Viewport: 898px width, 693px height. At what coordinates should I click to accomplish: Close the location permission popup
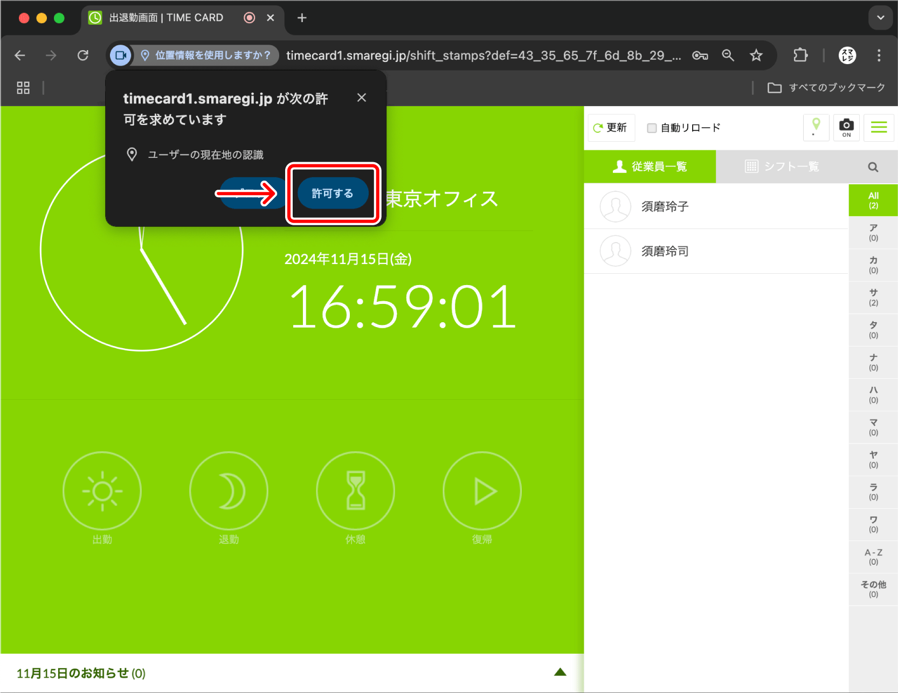click(362, 98)
